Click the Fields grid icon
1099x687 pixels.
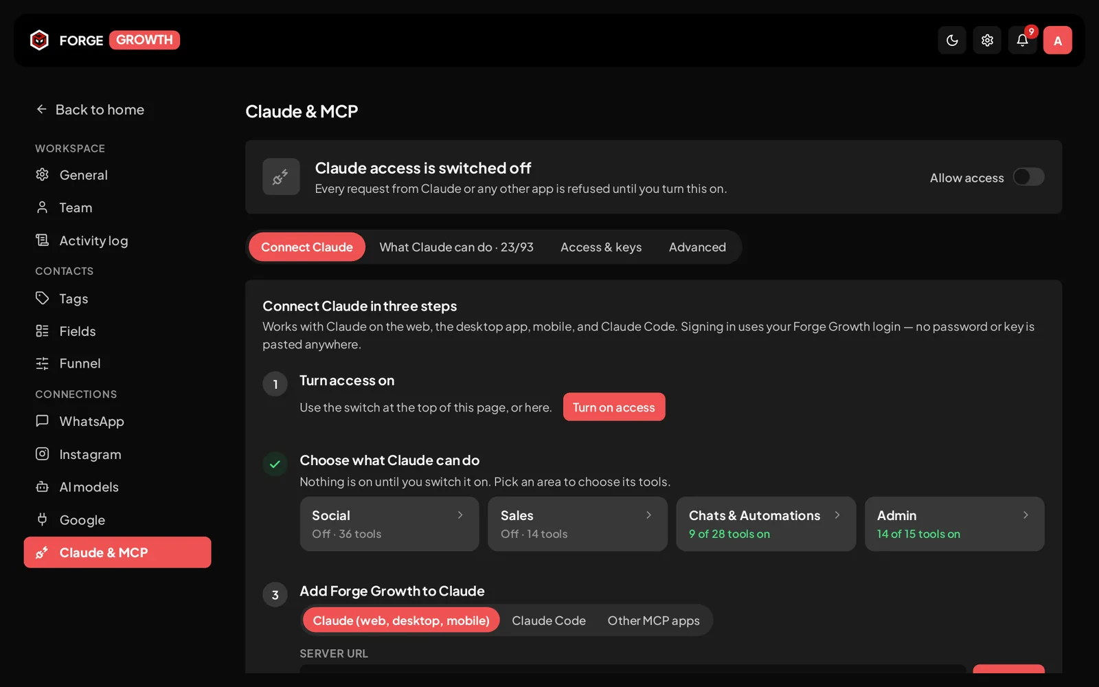[43, 330]
